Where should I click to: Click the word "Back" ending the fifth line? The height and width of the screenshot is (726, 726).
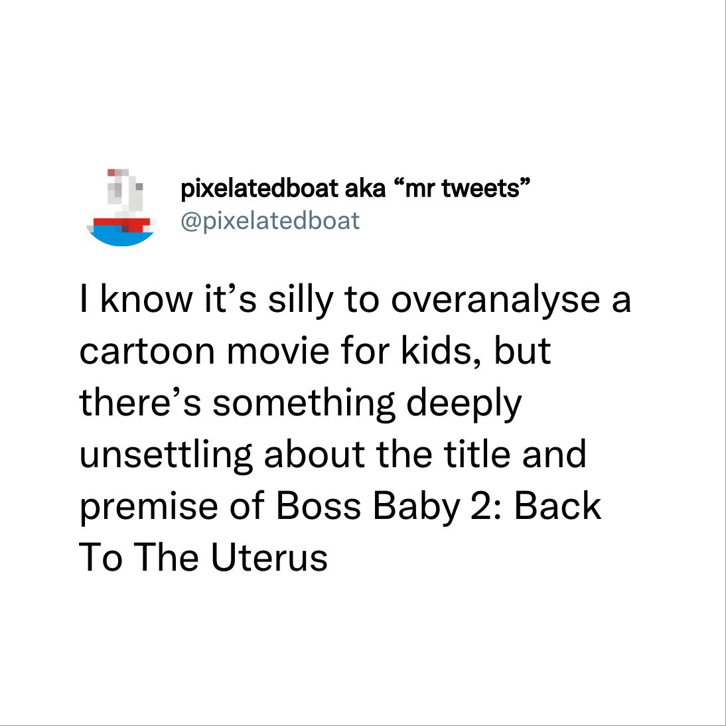coord(558,506)
